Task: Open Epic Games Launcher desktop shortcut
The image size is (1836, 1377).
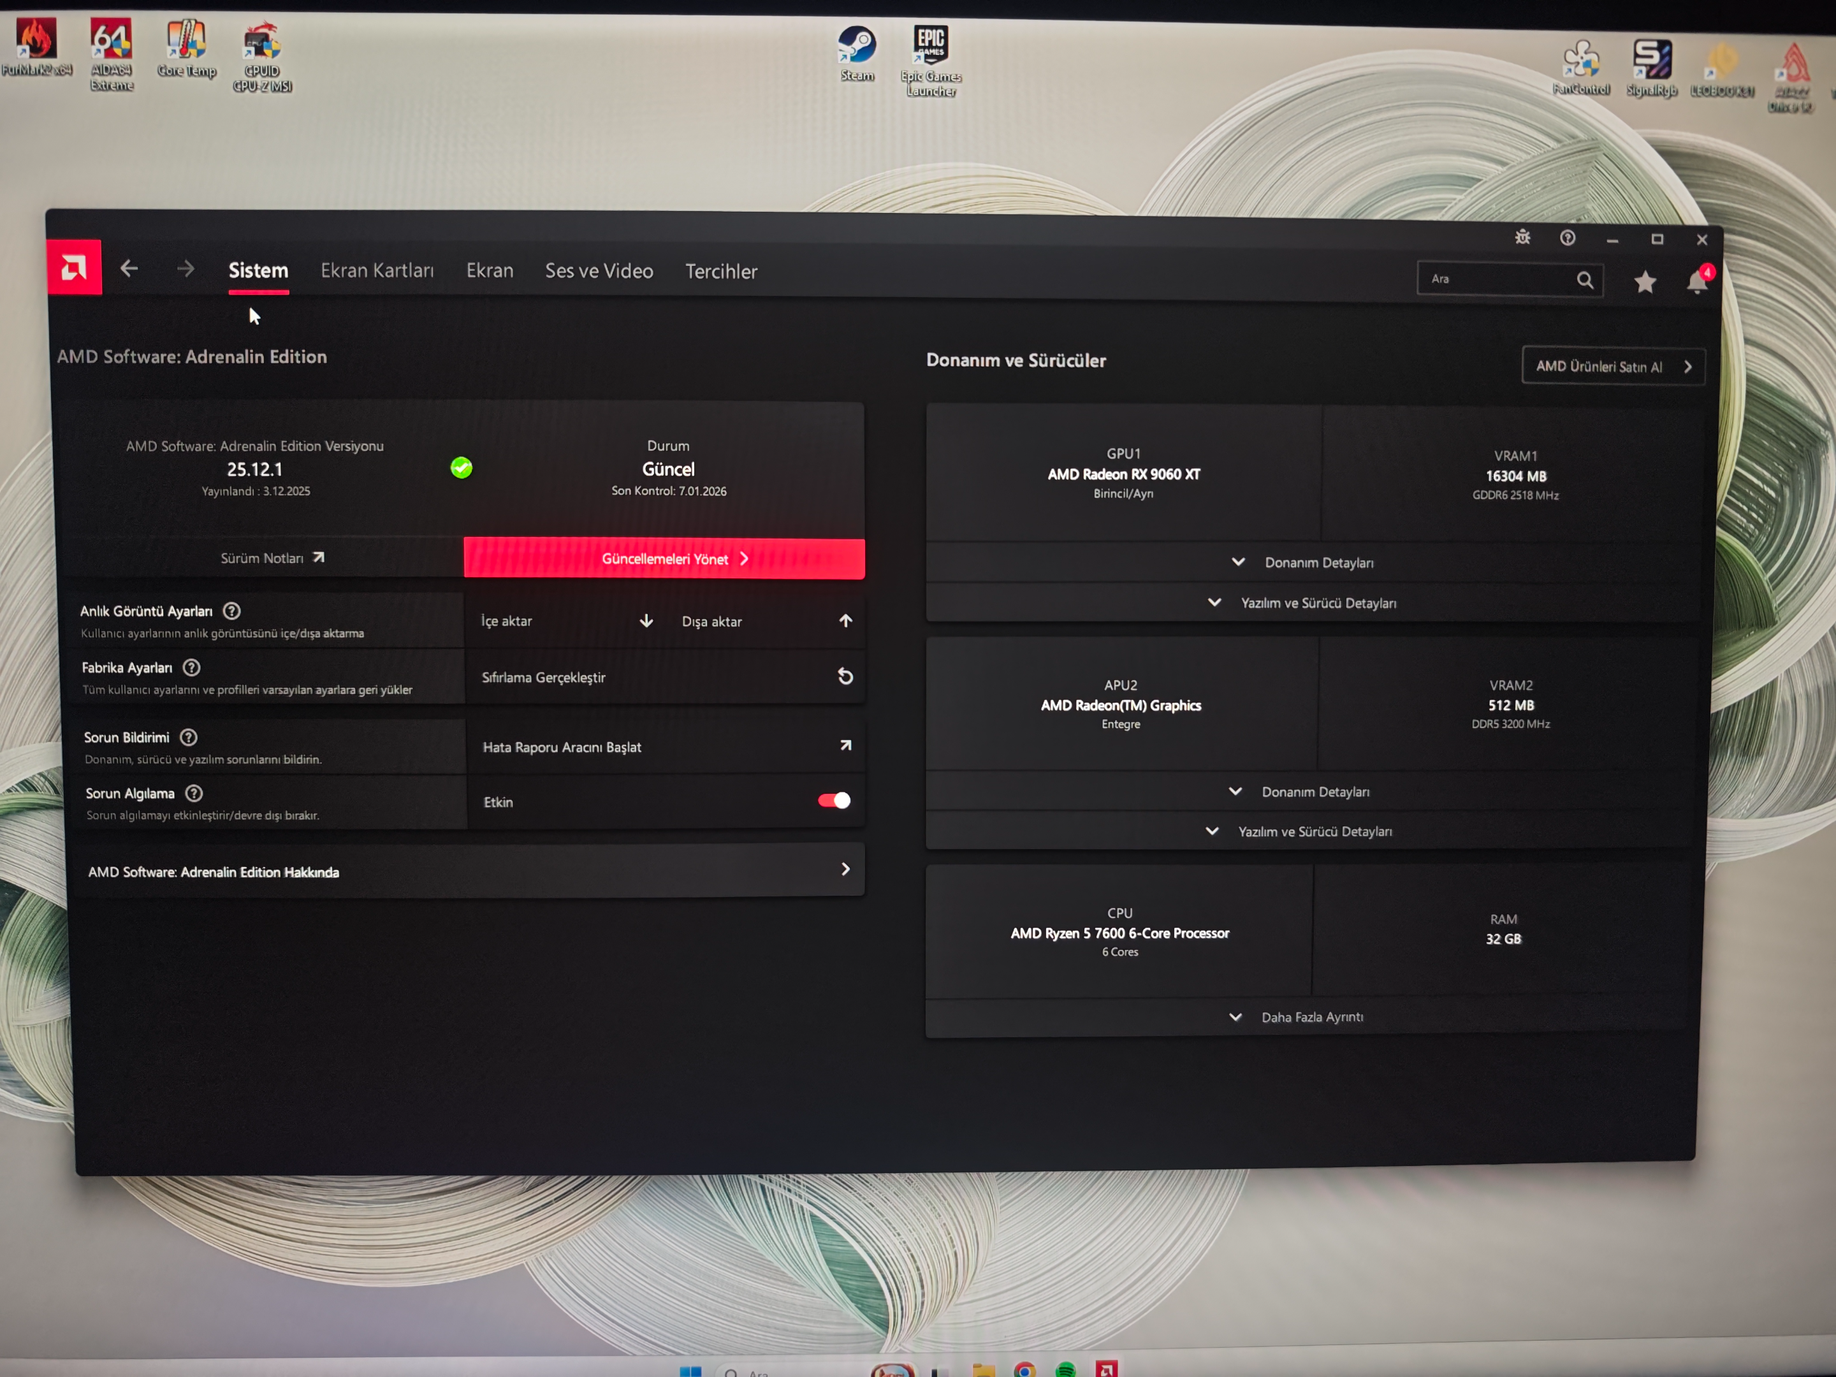Action: click(x=931, y=61)
